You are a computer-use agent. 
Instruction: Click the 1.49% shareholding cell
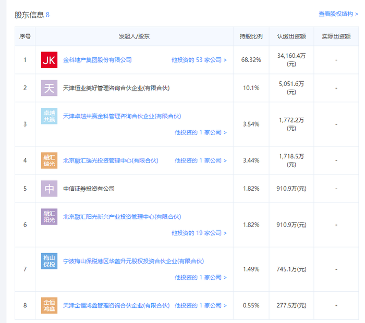click(x=251, y=269)
